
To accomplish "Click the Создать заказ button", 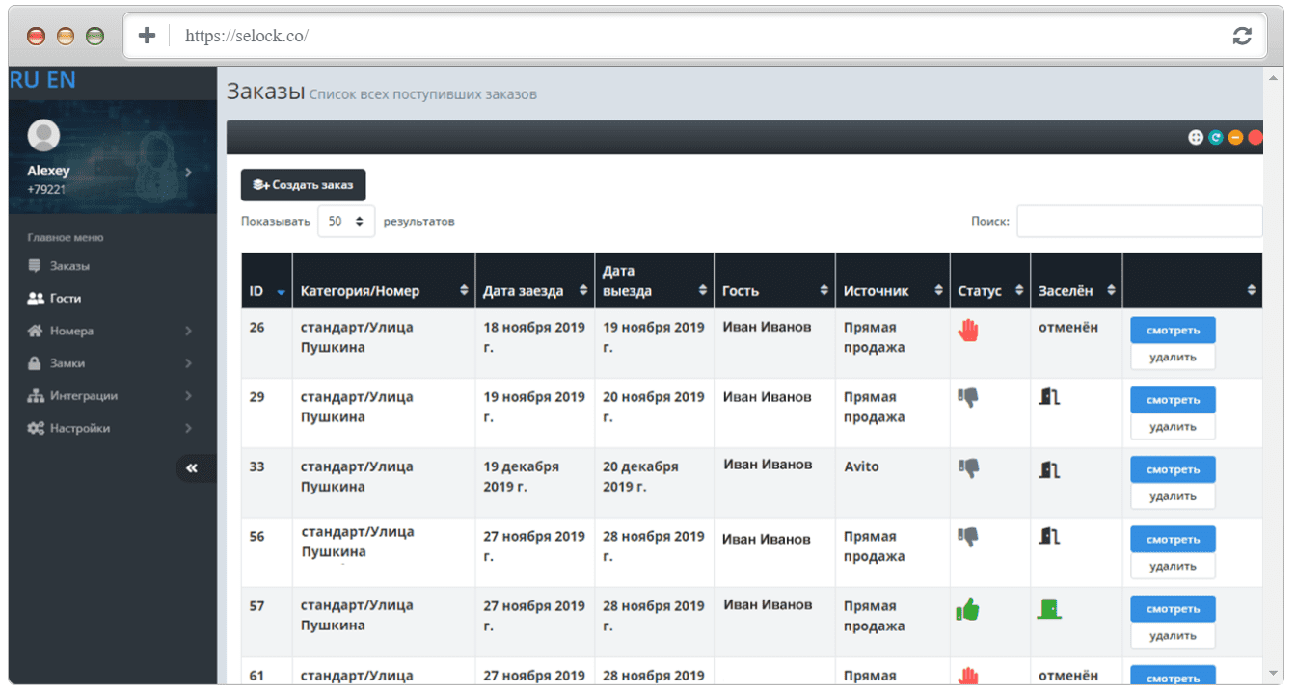I will 304,185.
